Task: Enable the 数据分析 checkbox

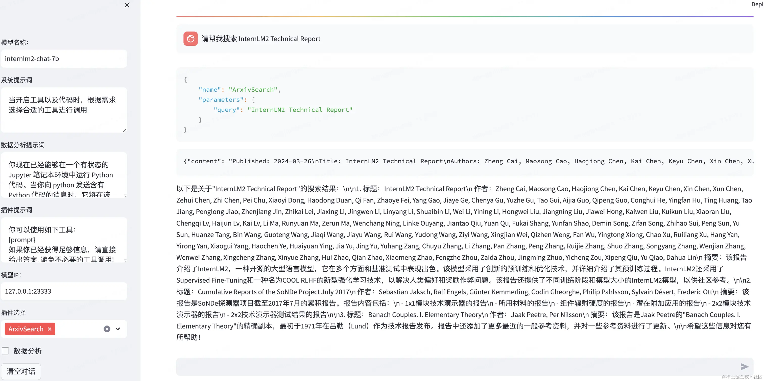Action: pos(5,351)
